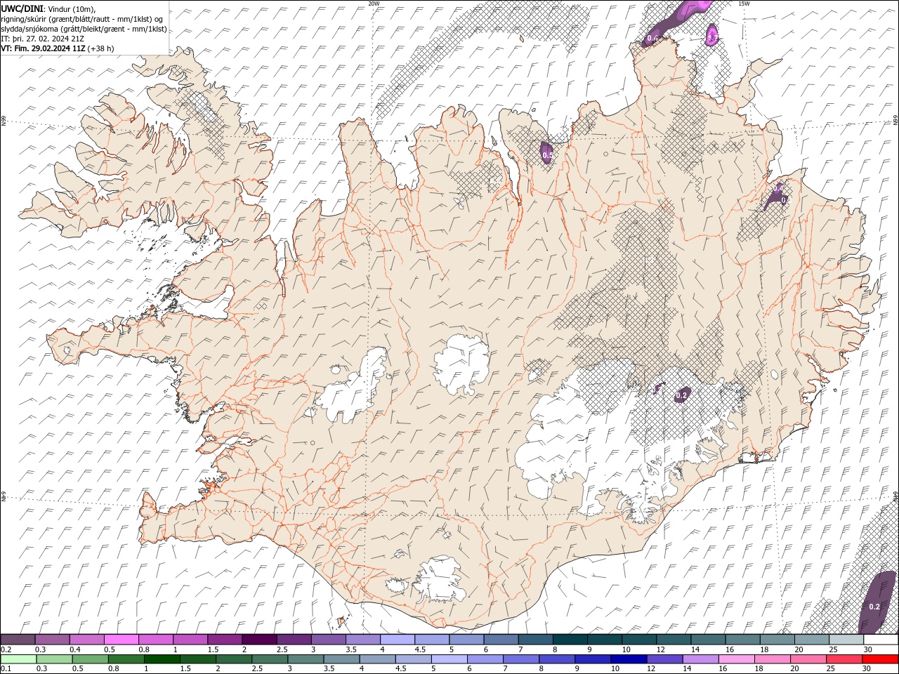Click the purple 0.2 snow patch north of Vatnajökull
Viewport: 899px width, 674px height.
click(681, 395)
